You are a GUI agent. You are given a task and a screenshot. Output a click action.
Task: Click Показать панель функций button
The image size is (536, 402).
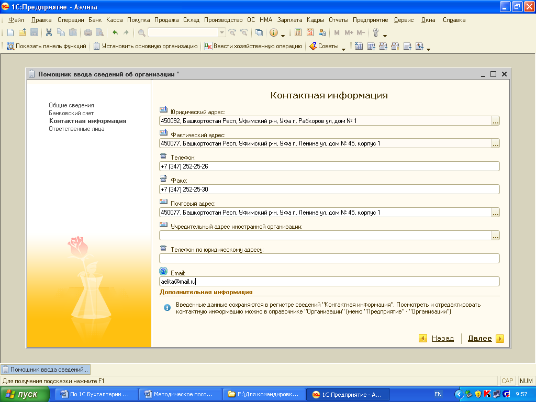click(x=47, y=46)
